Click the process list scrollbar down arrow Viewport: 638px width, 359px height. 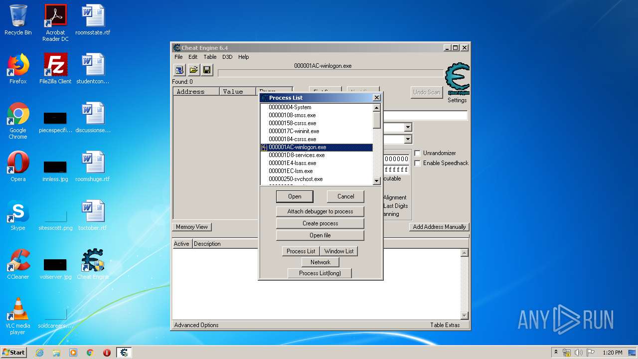376,181
